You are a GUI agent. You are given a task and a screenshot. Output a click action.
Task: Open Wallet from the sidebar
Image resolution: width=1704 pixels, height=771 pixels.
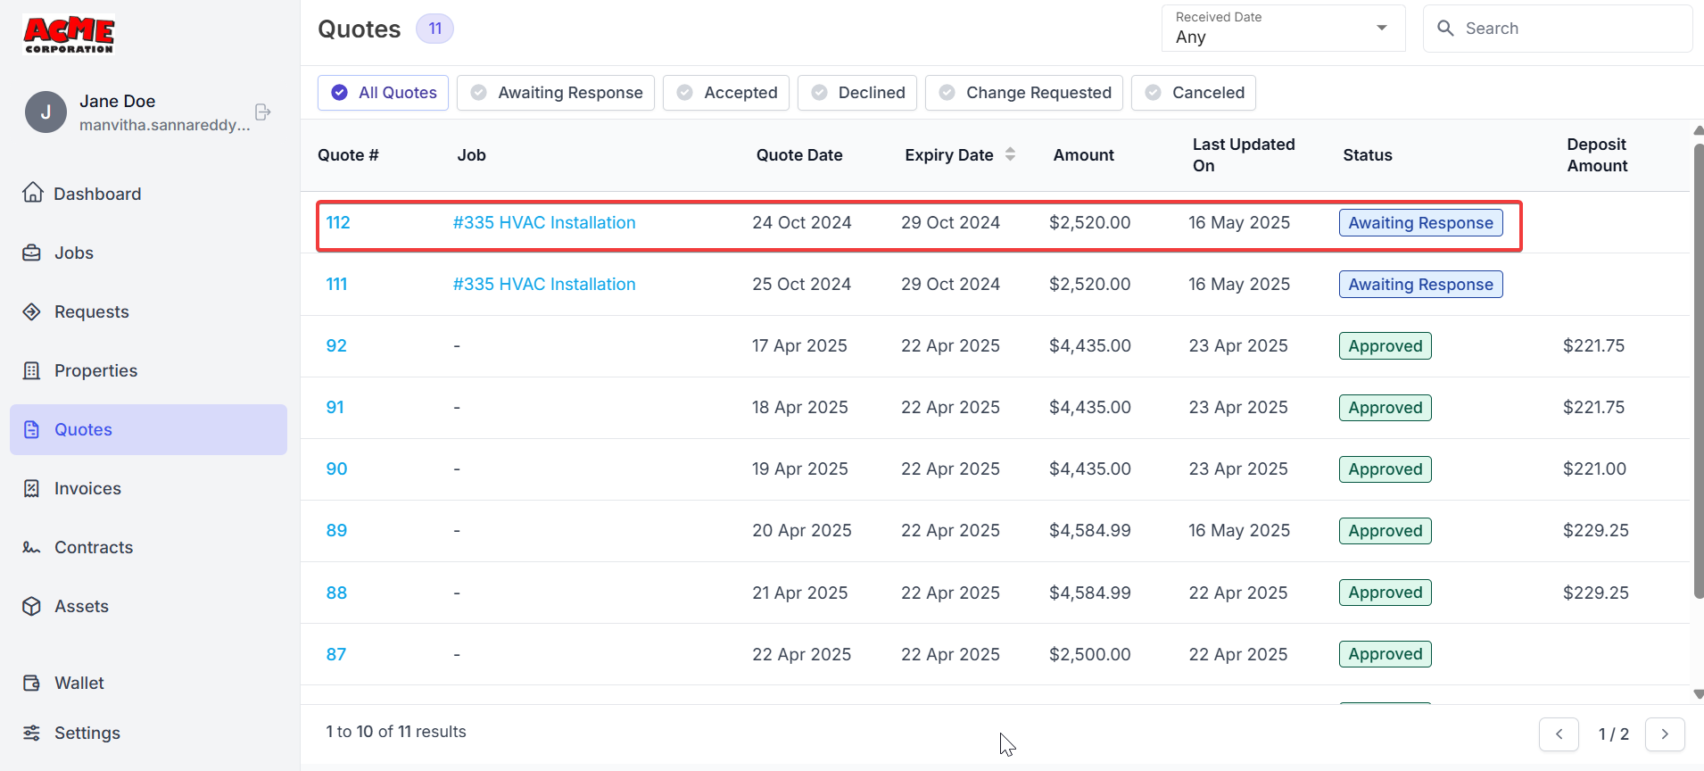[x=79, y=683]
